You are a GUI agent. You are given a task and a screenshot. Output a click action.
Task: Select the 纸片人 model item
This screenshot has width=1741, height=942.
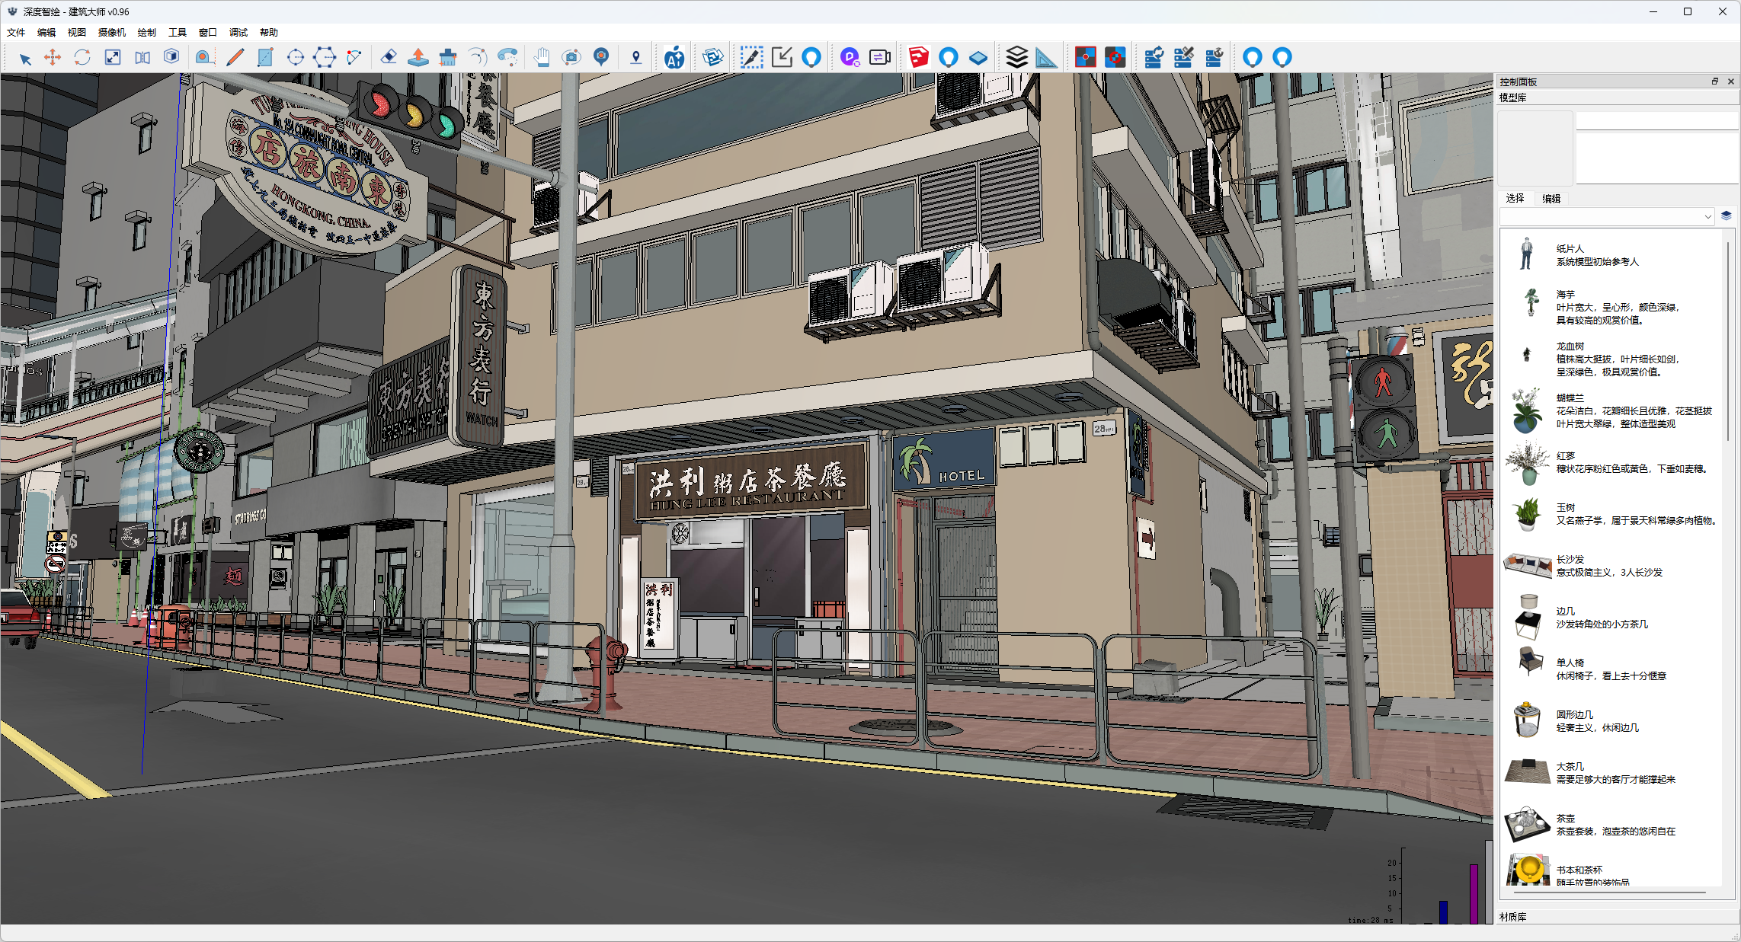point(1611,255)
